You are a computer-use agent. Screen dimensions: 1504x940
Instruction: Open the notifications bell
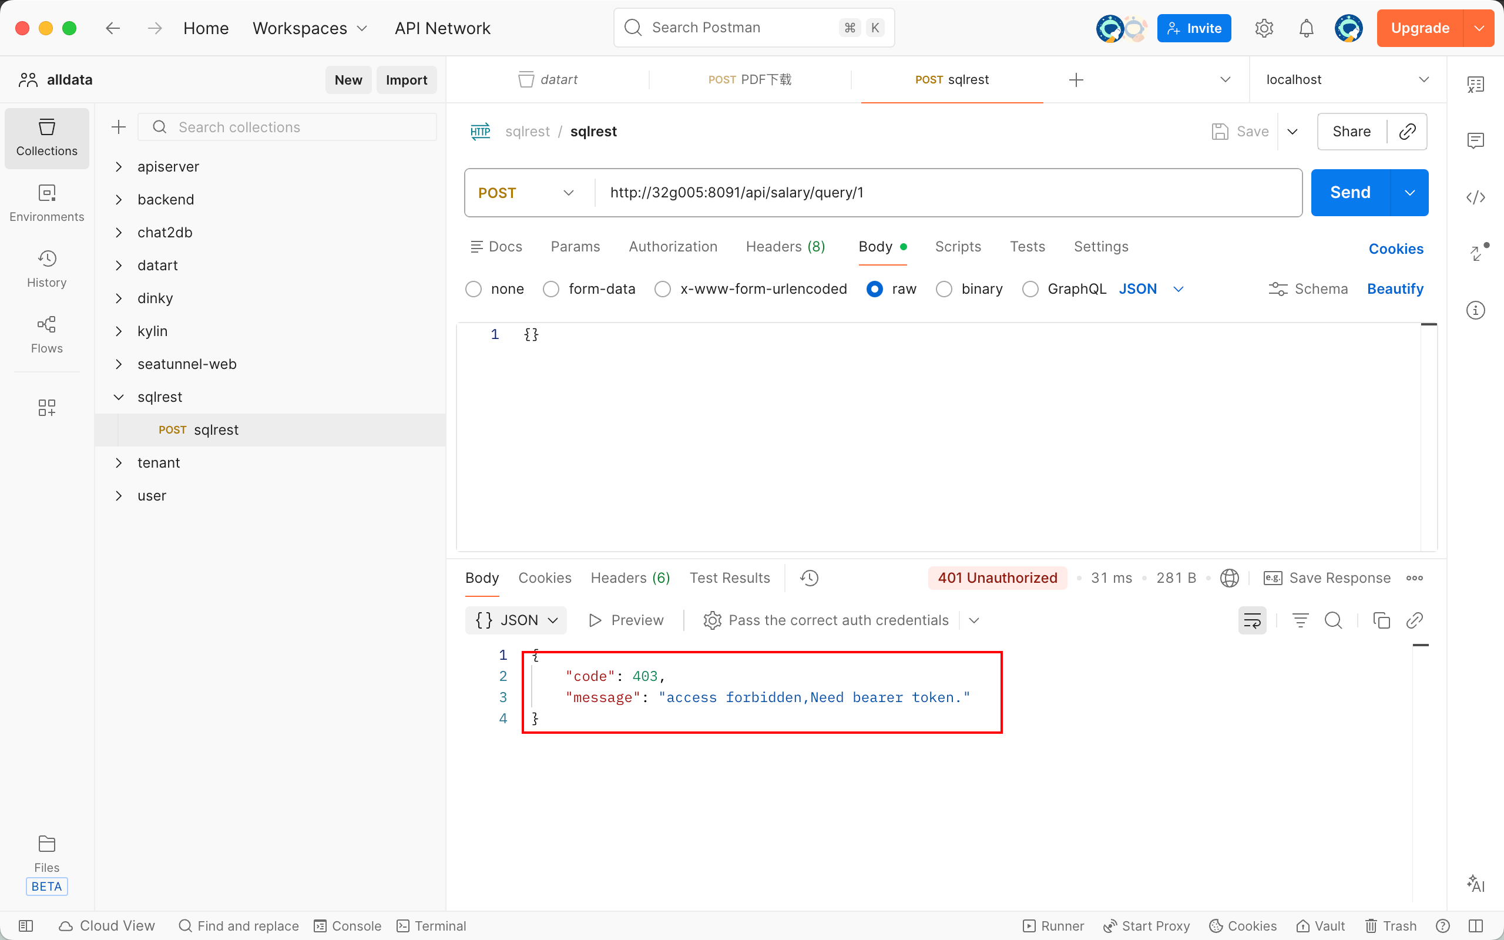(x=1306, y=28)
